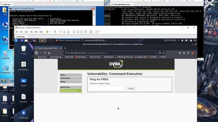Click the notification bell in Kali panel

tap(182, 40)
